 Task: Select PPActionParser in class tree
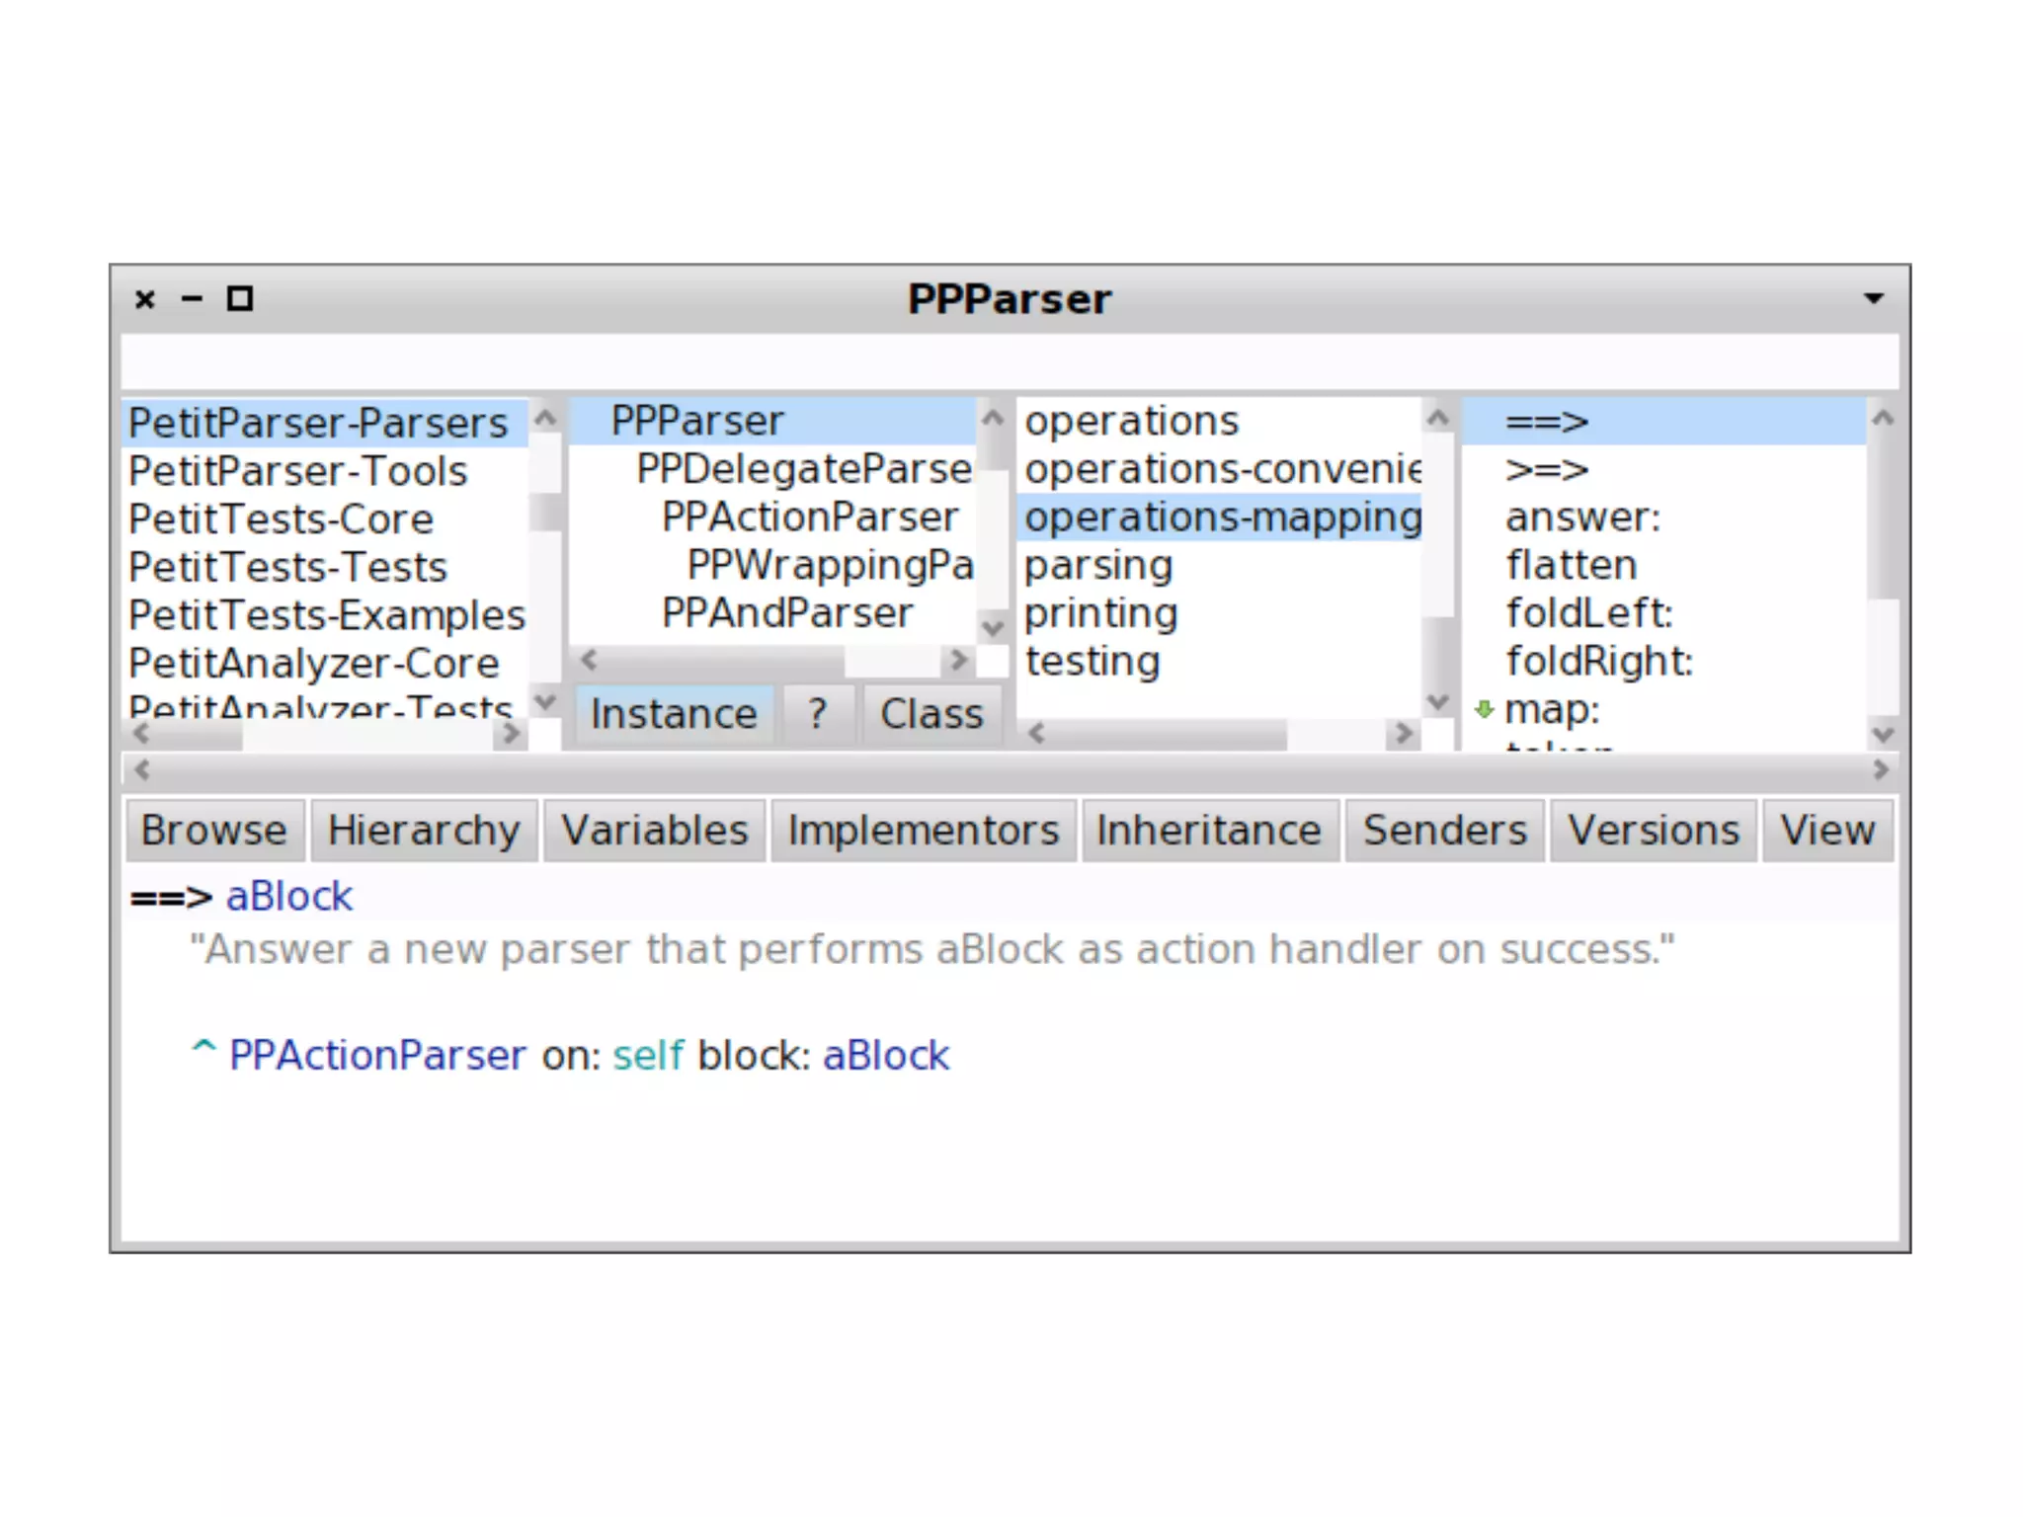coord(809,517)
